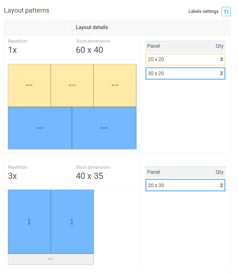Click the 1x repetition value

(13, 50)
